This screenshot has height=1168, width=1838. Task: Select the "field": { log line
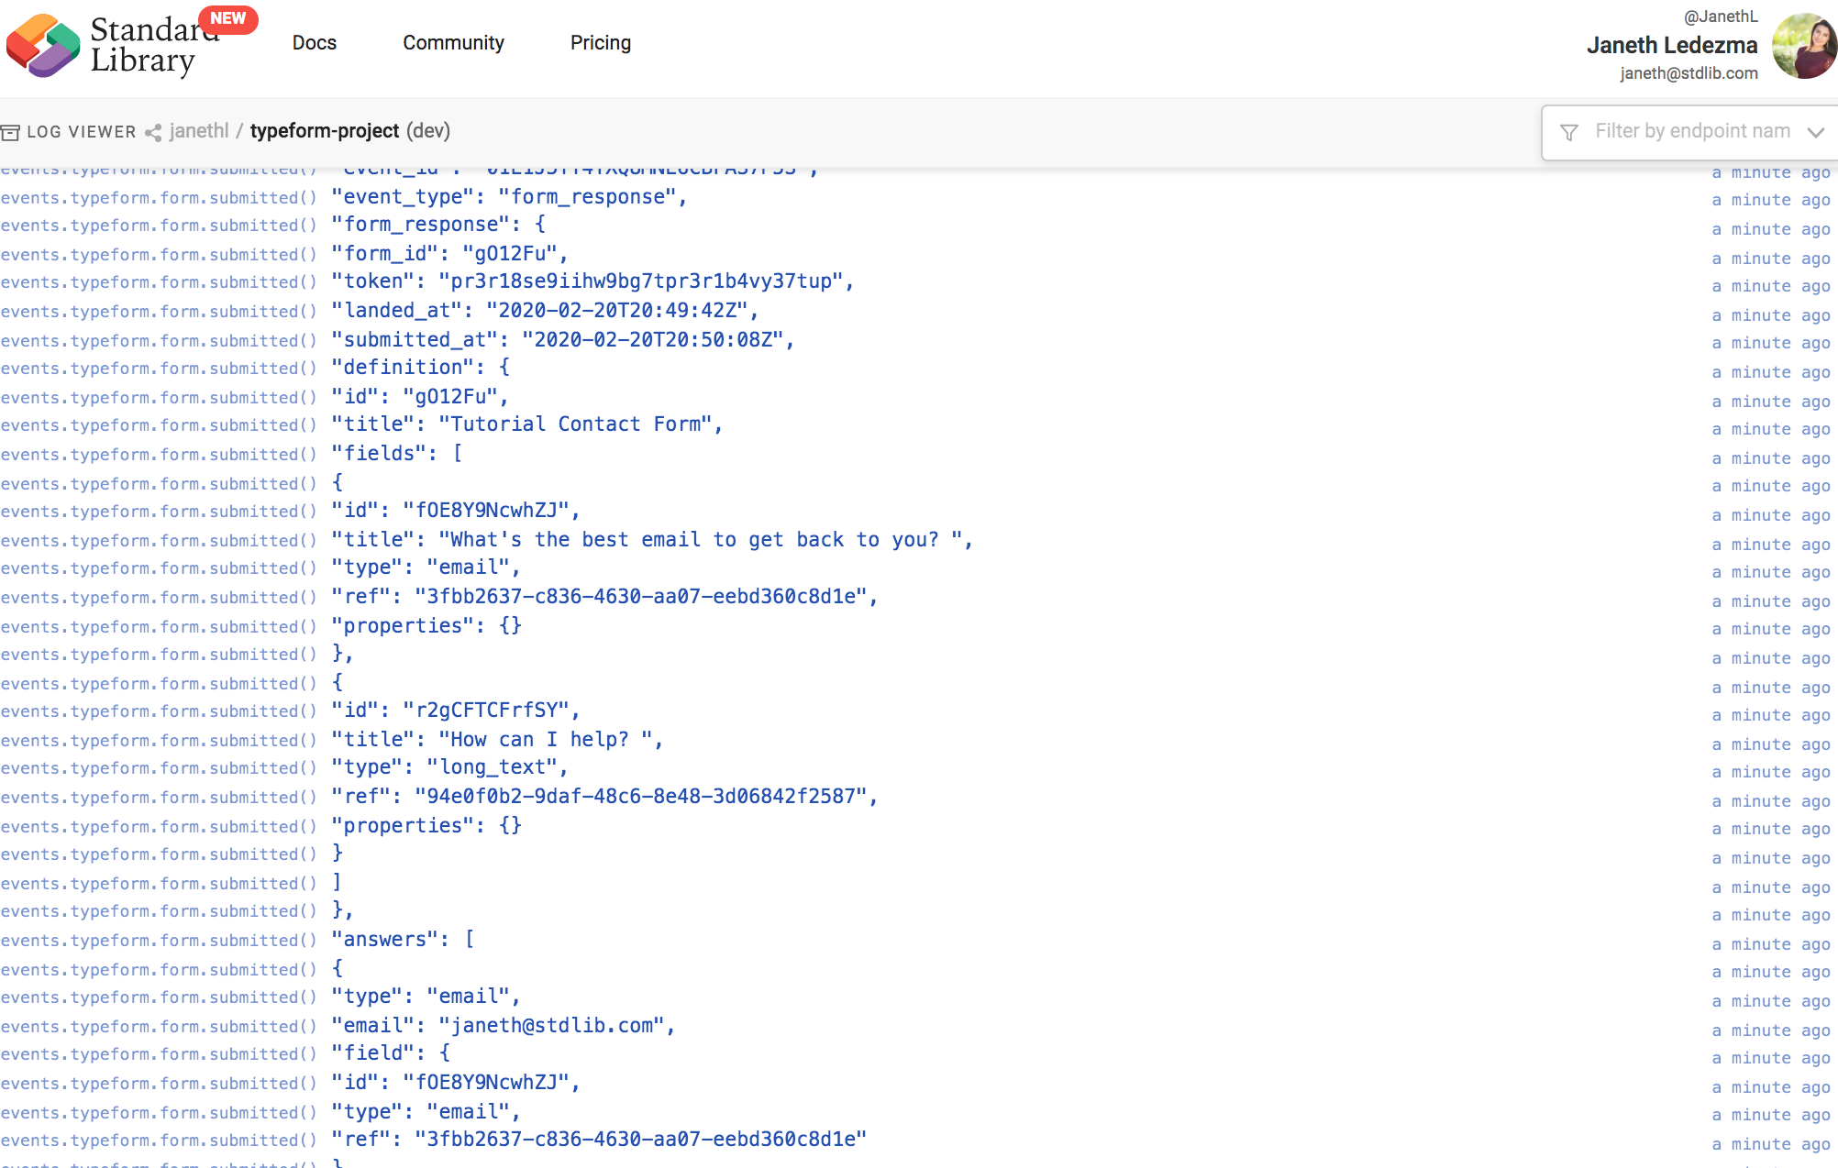391,1053
